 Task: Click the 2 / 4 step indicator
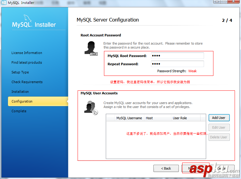pyautogui.click(x=227, y=20)
